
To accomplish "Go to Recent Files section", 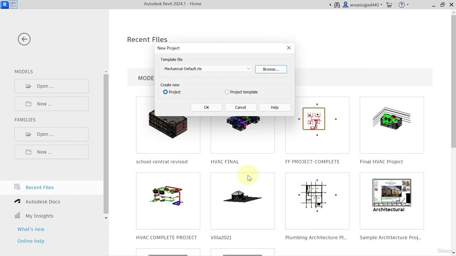I will point(40,187).
